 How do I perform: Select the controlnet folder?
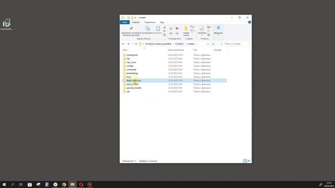tap(131, 69)
